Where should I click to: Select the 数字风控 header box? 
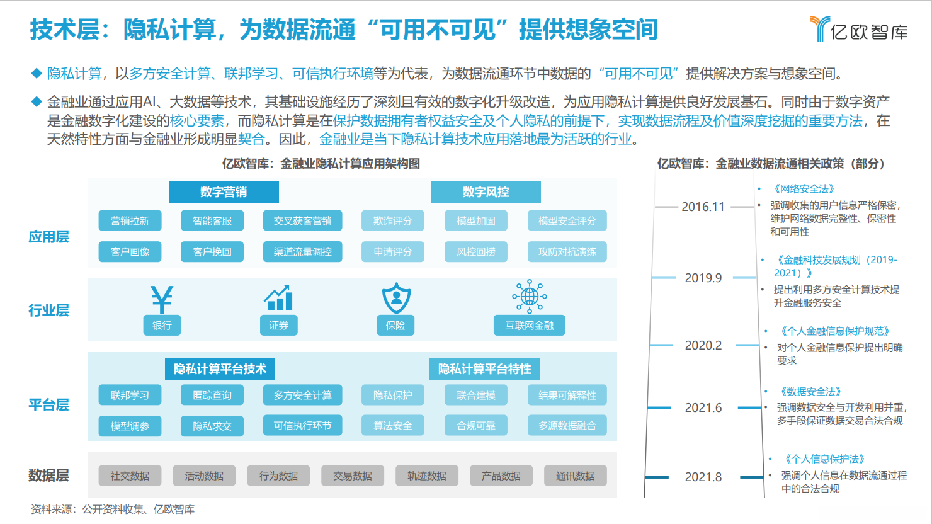[486, 192]
